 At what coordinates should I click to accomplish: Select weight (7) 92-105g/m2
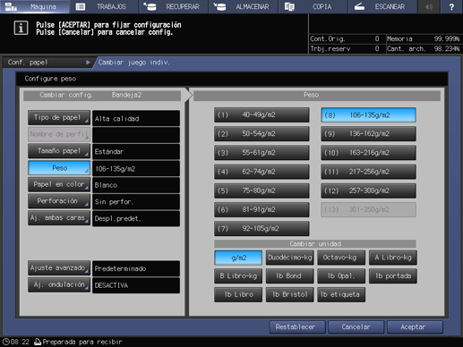[262, 228]
